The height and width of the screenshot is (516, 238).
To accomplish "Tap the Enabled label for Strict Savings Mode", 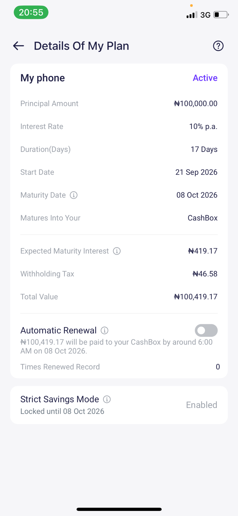I will [201, 405].
